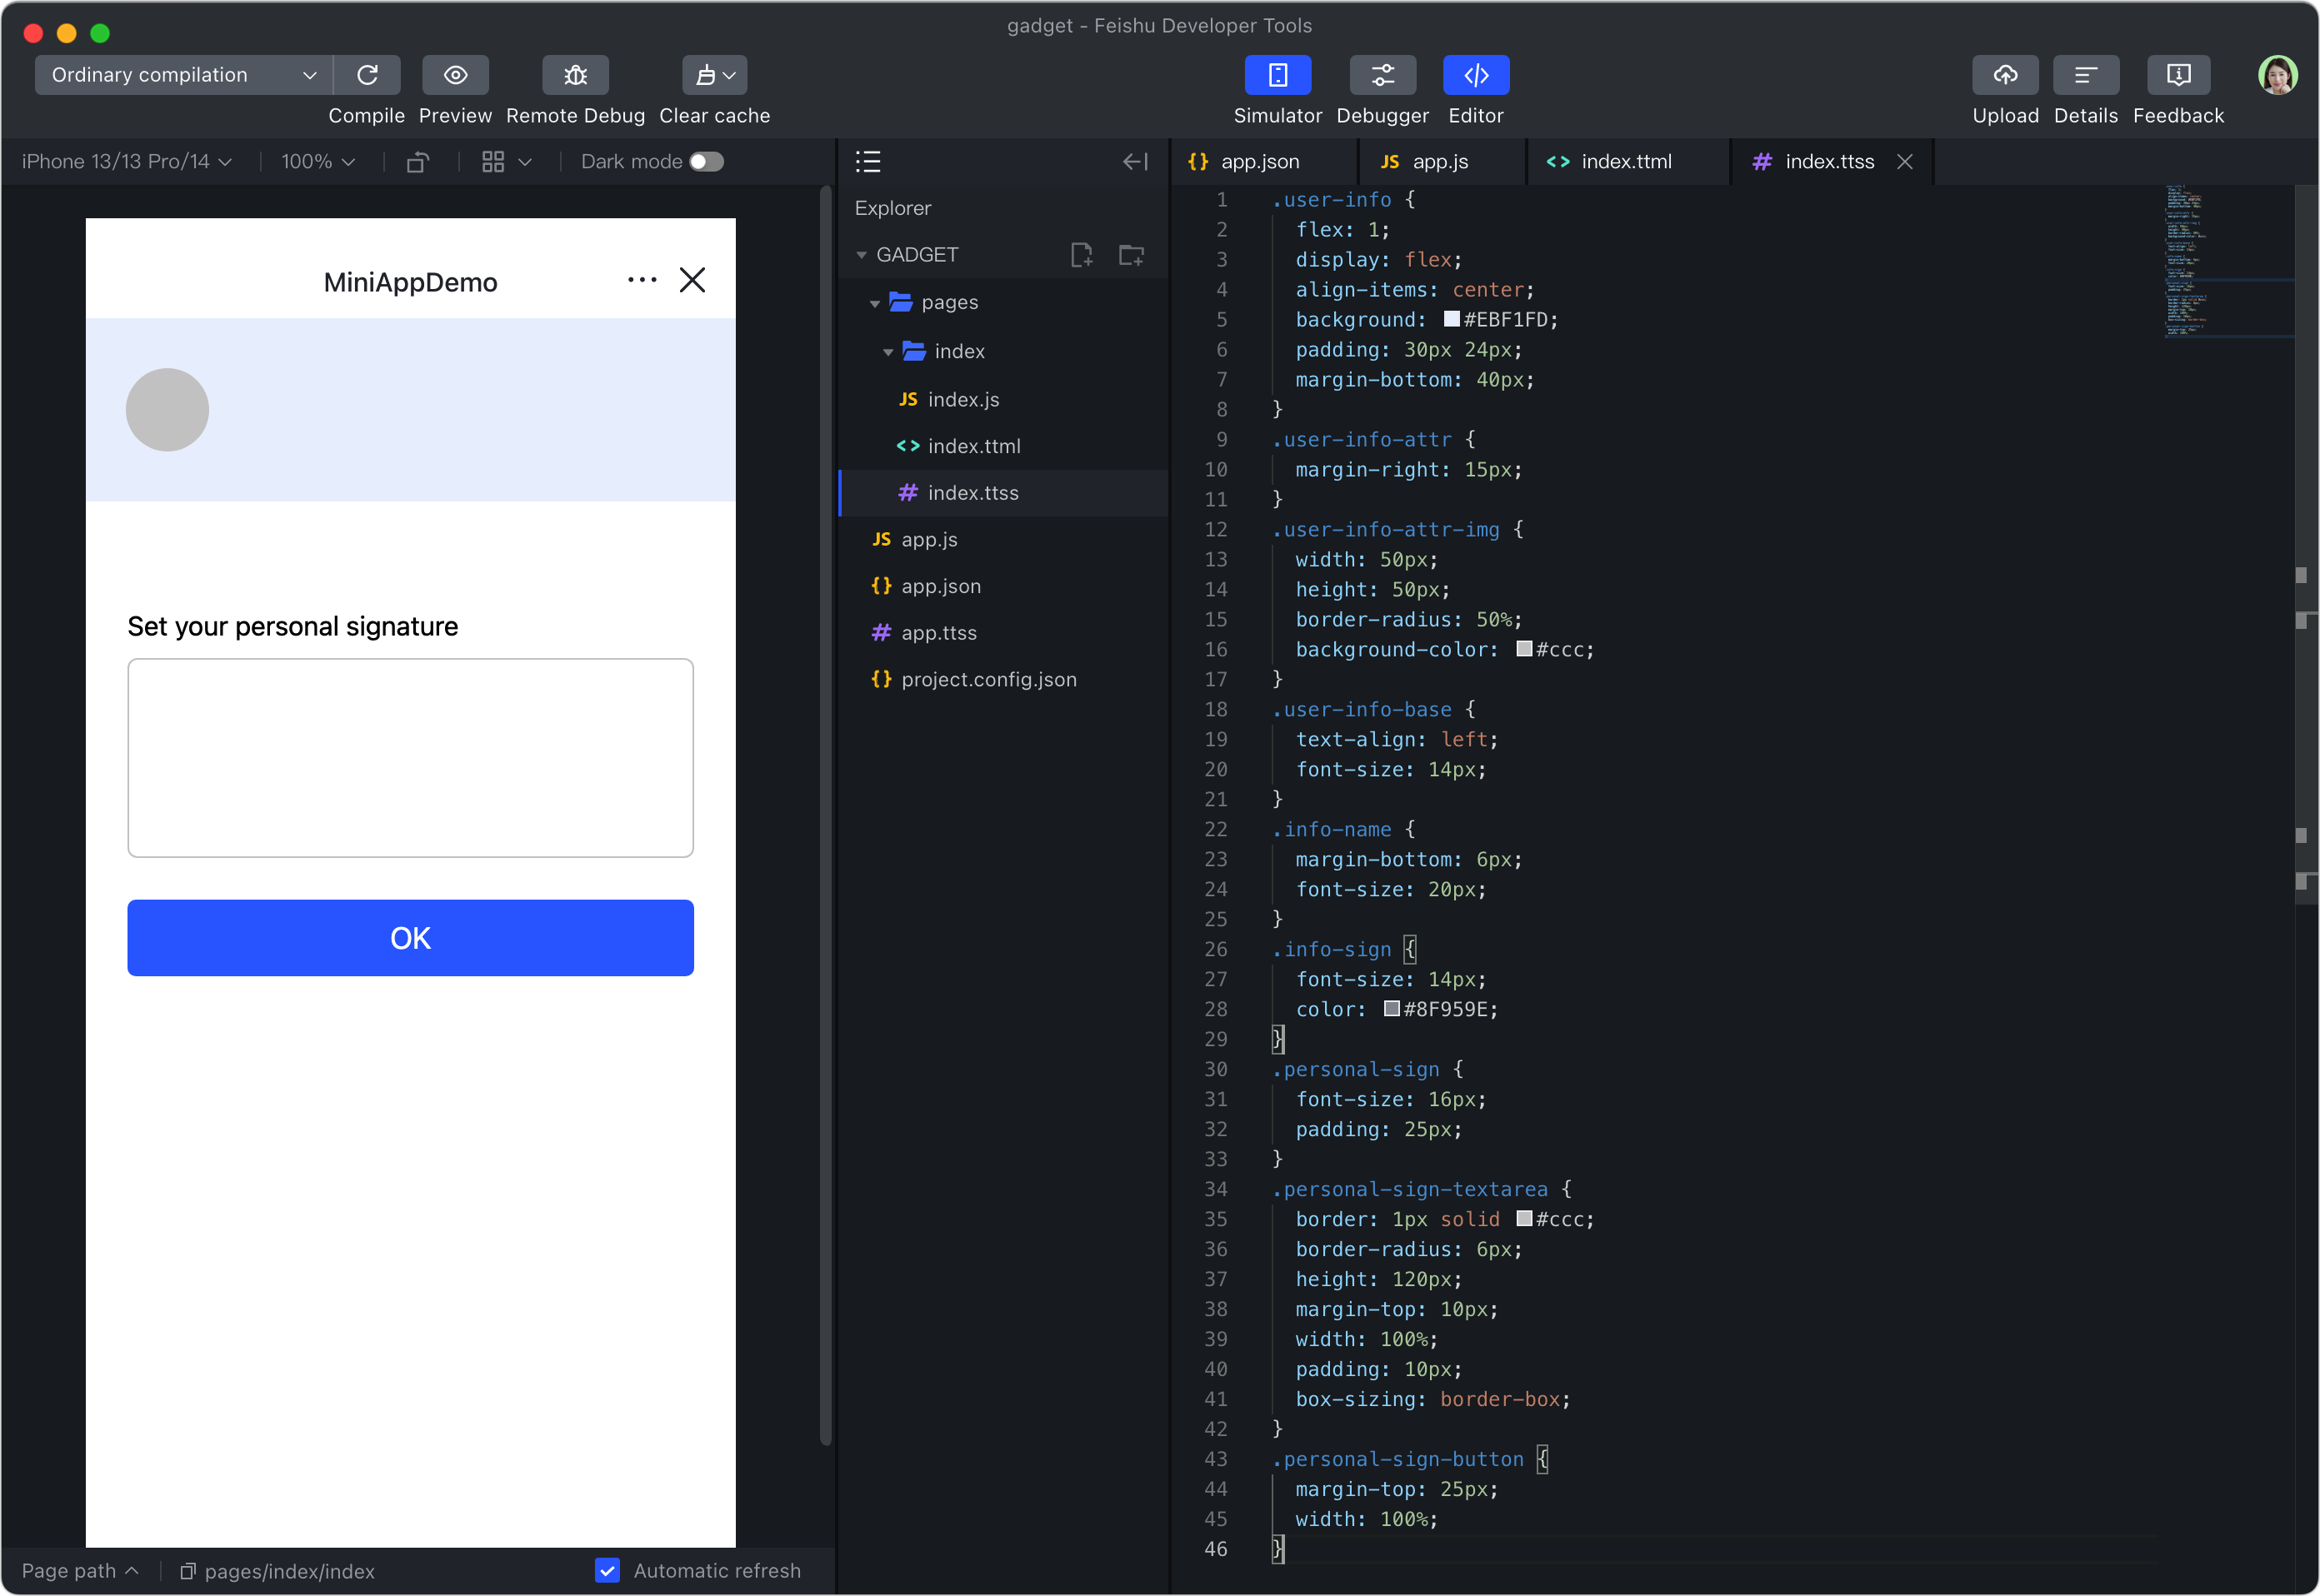Open the Debugger panel icon
The width and height of the screenshot is (2320, 1596).
coord(1382,75)
